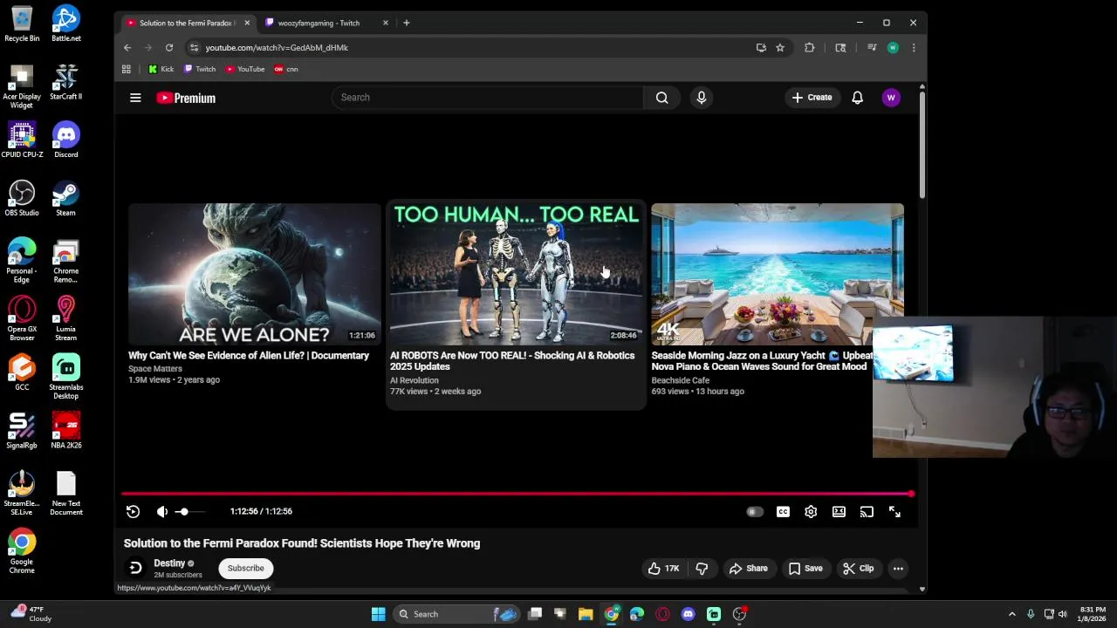The image size is (1117, 628).
Task: Open the Kick bookmark
Action: (x=161, y=69)
